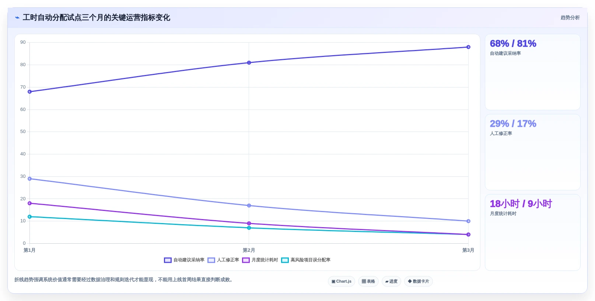Click the 进度 tag

click(391, 282)
